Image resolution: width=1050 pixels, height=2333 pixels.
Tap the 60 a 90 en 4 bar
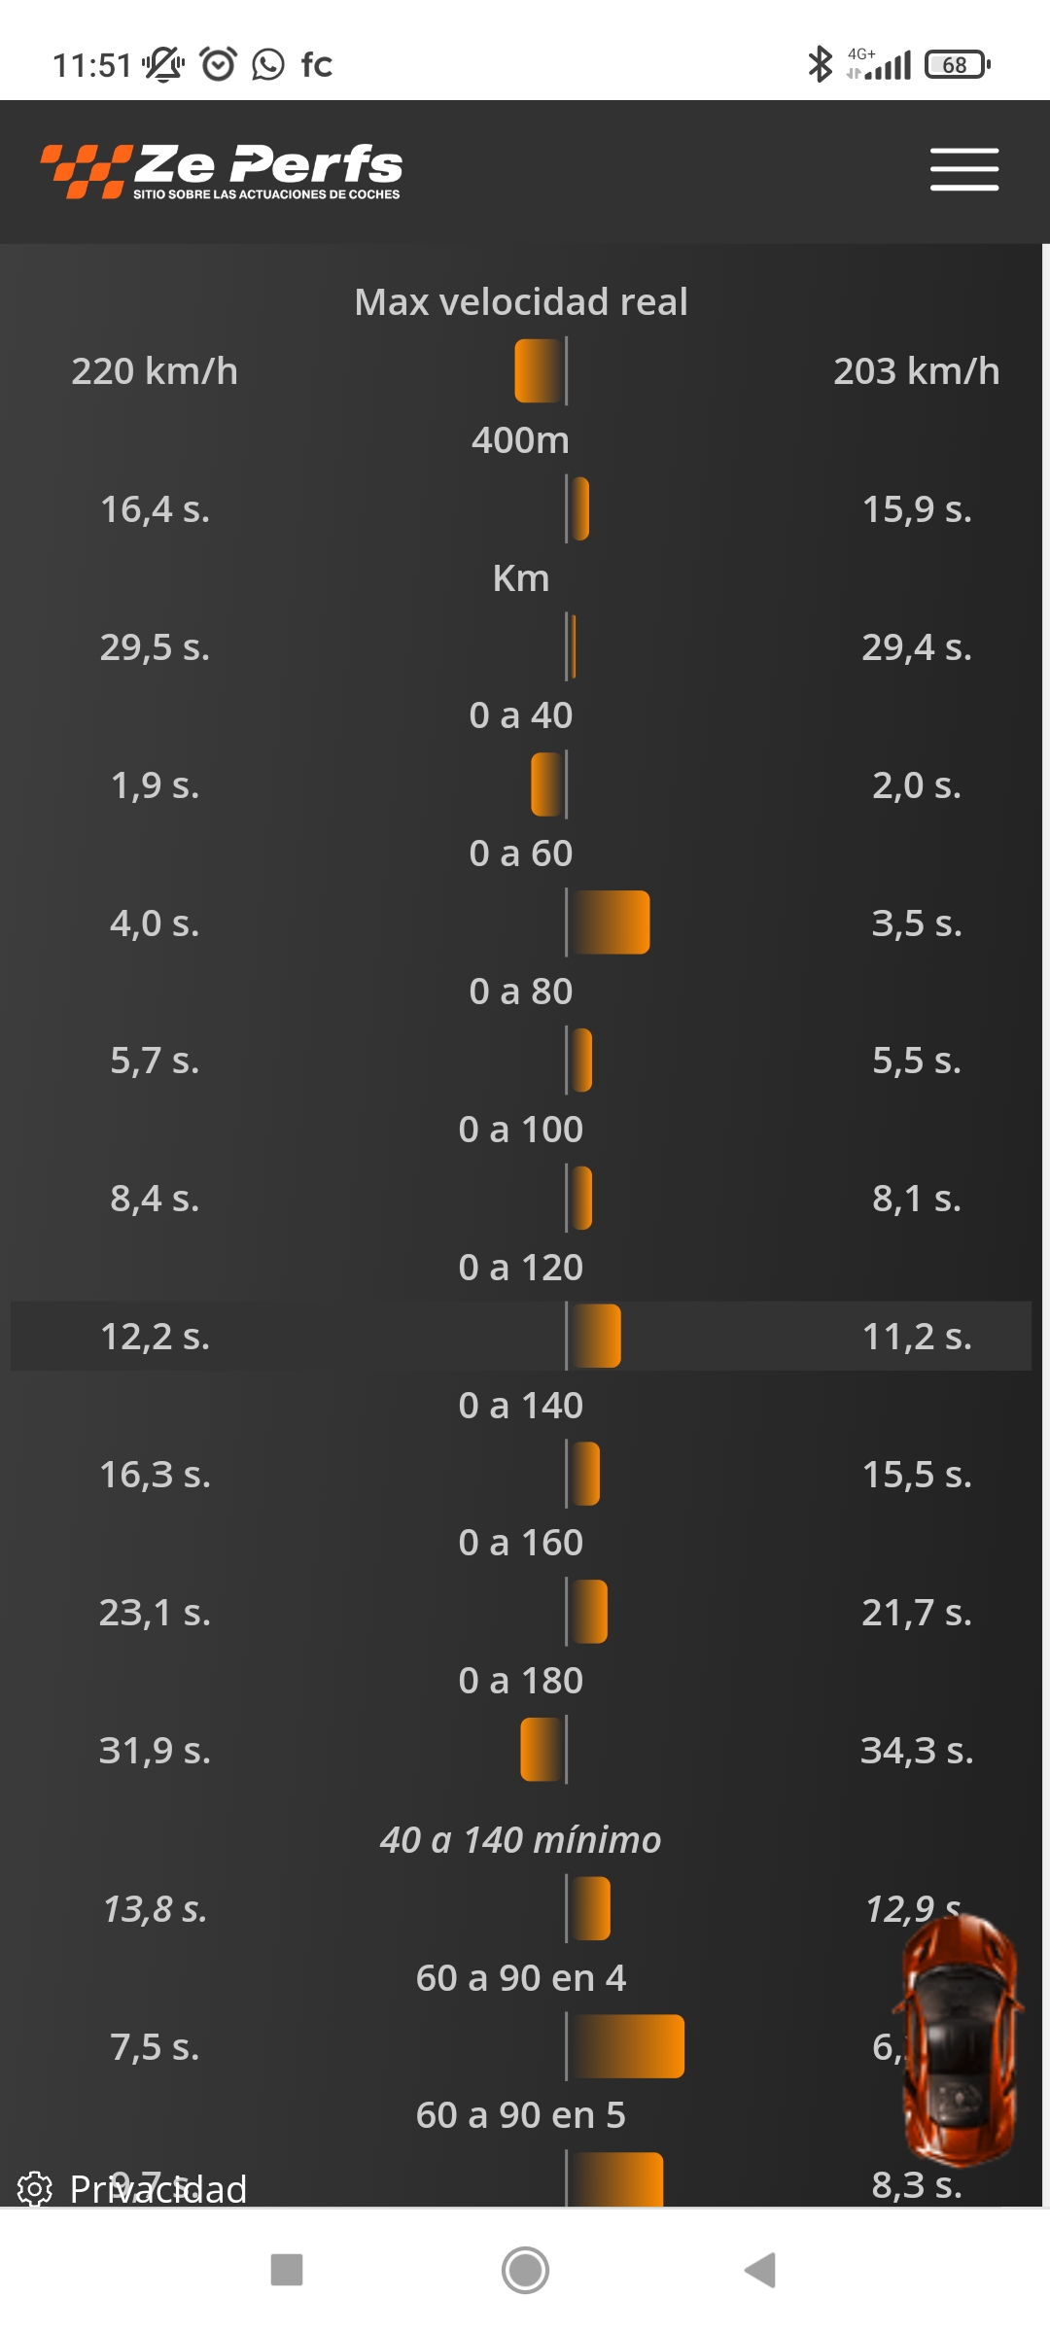coord(625,2046)
